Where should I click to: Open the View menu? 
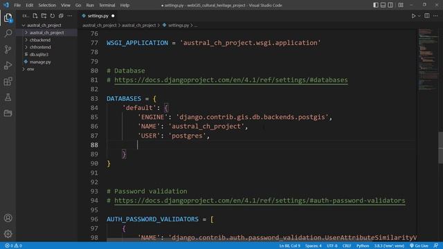coord(65,5)
